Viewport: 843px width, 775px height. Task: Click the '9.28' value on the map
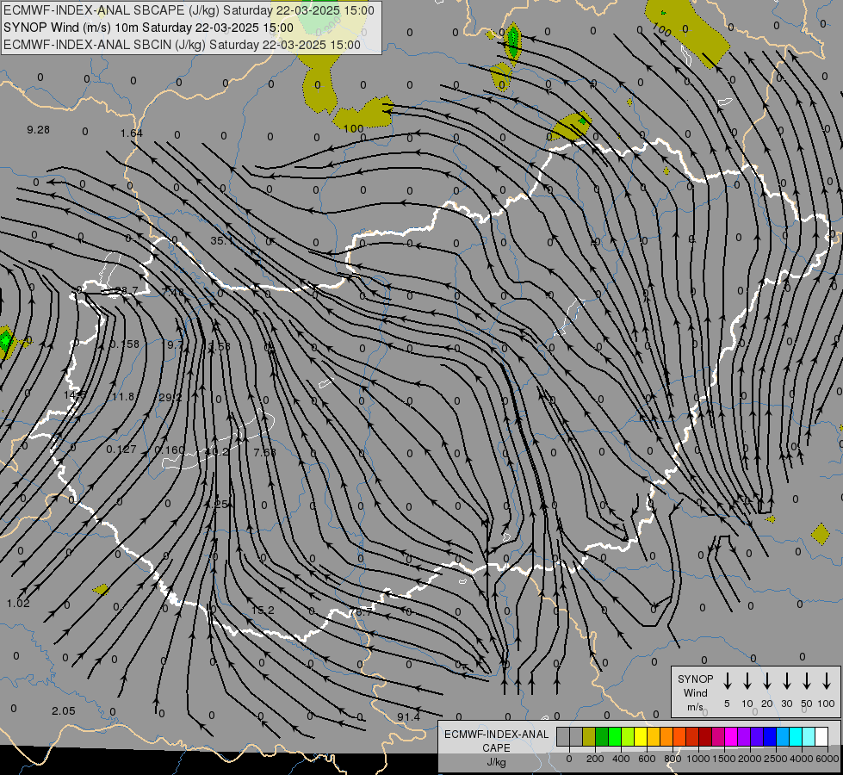point(38,130)
